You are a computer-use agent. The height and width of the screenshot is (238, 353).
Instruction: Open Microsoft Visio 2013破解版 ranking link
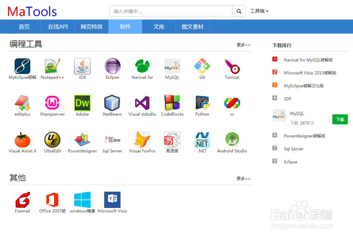coord(310,73)
